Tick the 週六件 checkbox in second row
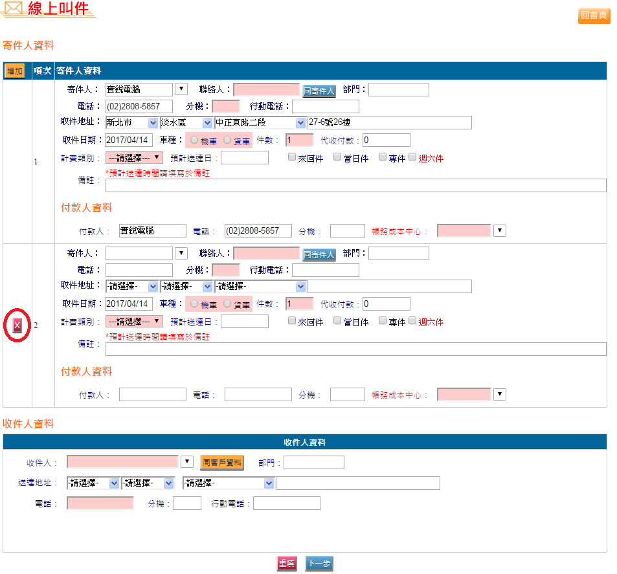This screenshot has width=617, height=574. 412,321
